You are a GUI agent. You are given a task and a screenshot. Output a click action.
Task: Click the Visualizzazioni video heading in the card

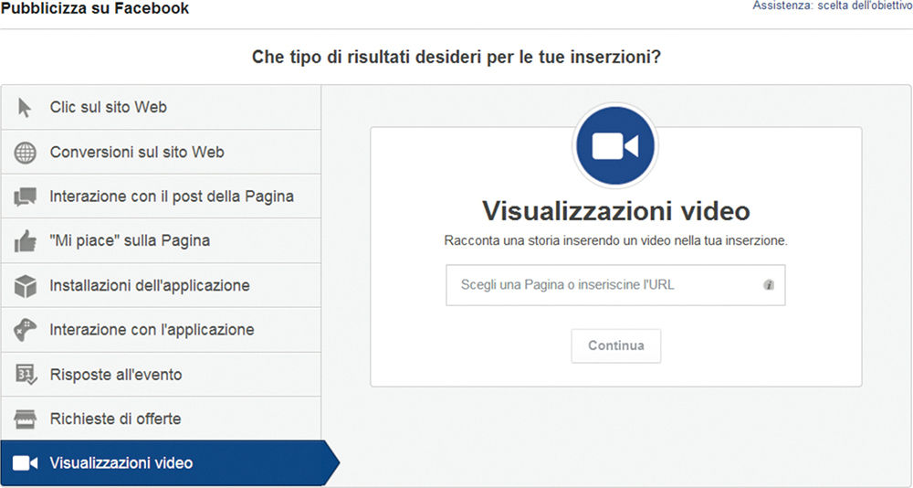click(616, 211)
